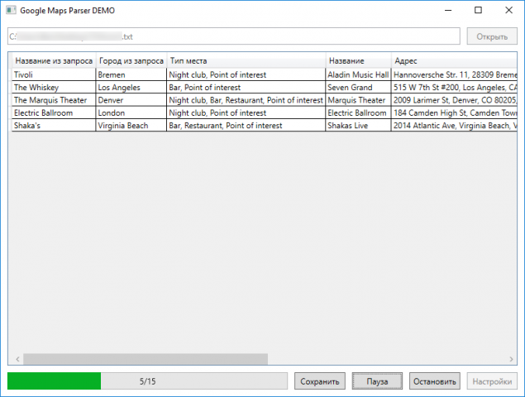Select 2014 Atlantic Ave address cell
The image size is (525, 397).
[454, 125]
